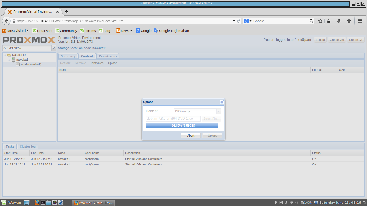The height and width of the screenshot is (206, 367).
Task: Select local (nawaka1) storage in tree
Action: pyautogui.click(x=29, y=65)
